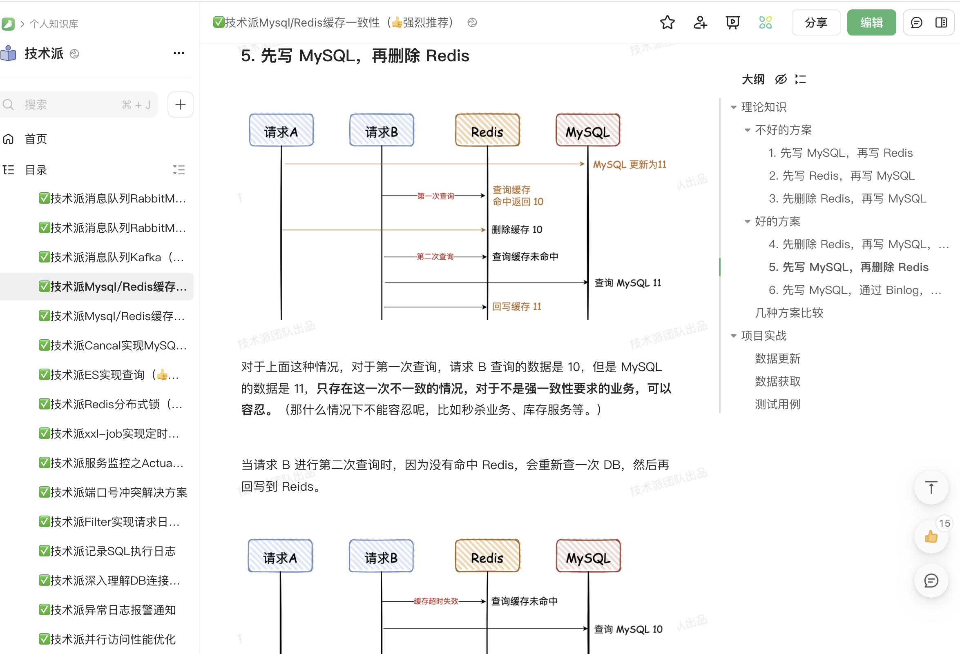
Task: Click the green 编辑 edit button
Action: [x=872, y=22]
